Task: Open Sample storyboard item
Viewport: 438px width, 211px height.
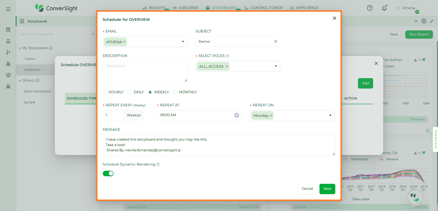Action: click(x=30, y=102)
